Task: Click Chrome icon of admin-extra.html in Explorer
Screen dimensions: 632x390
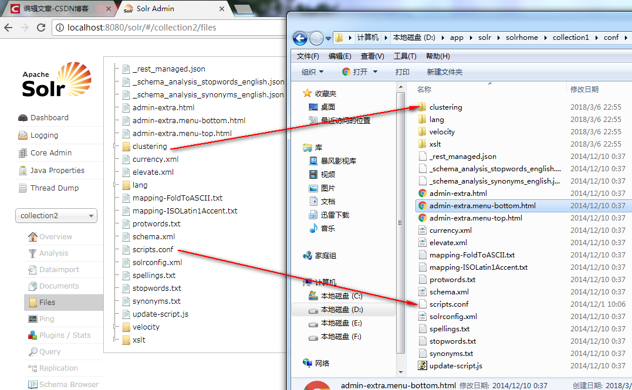Action: [x=422, y=194]
